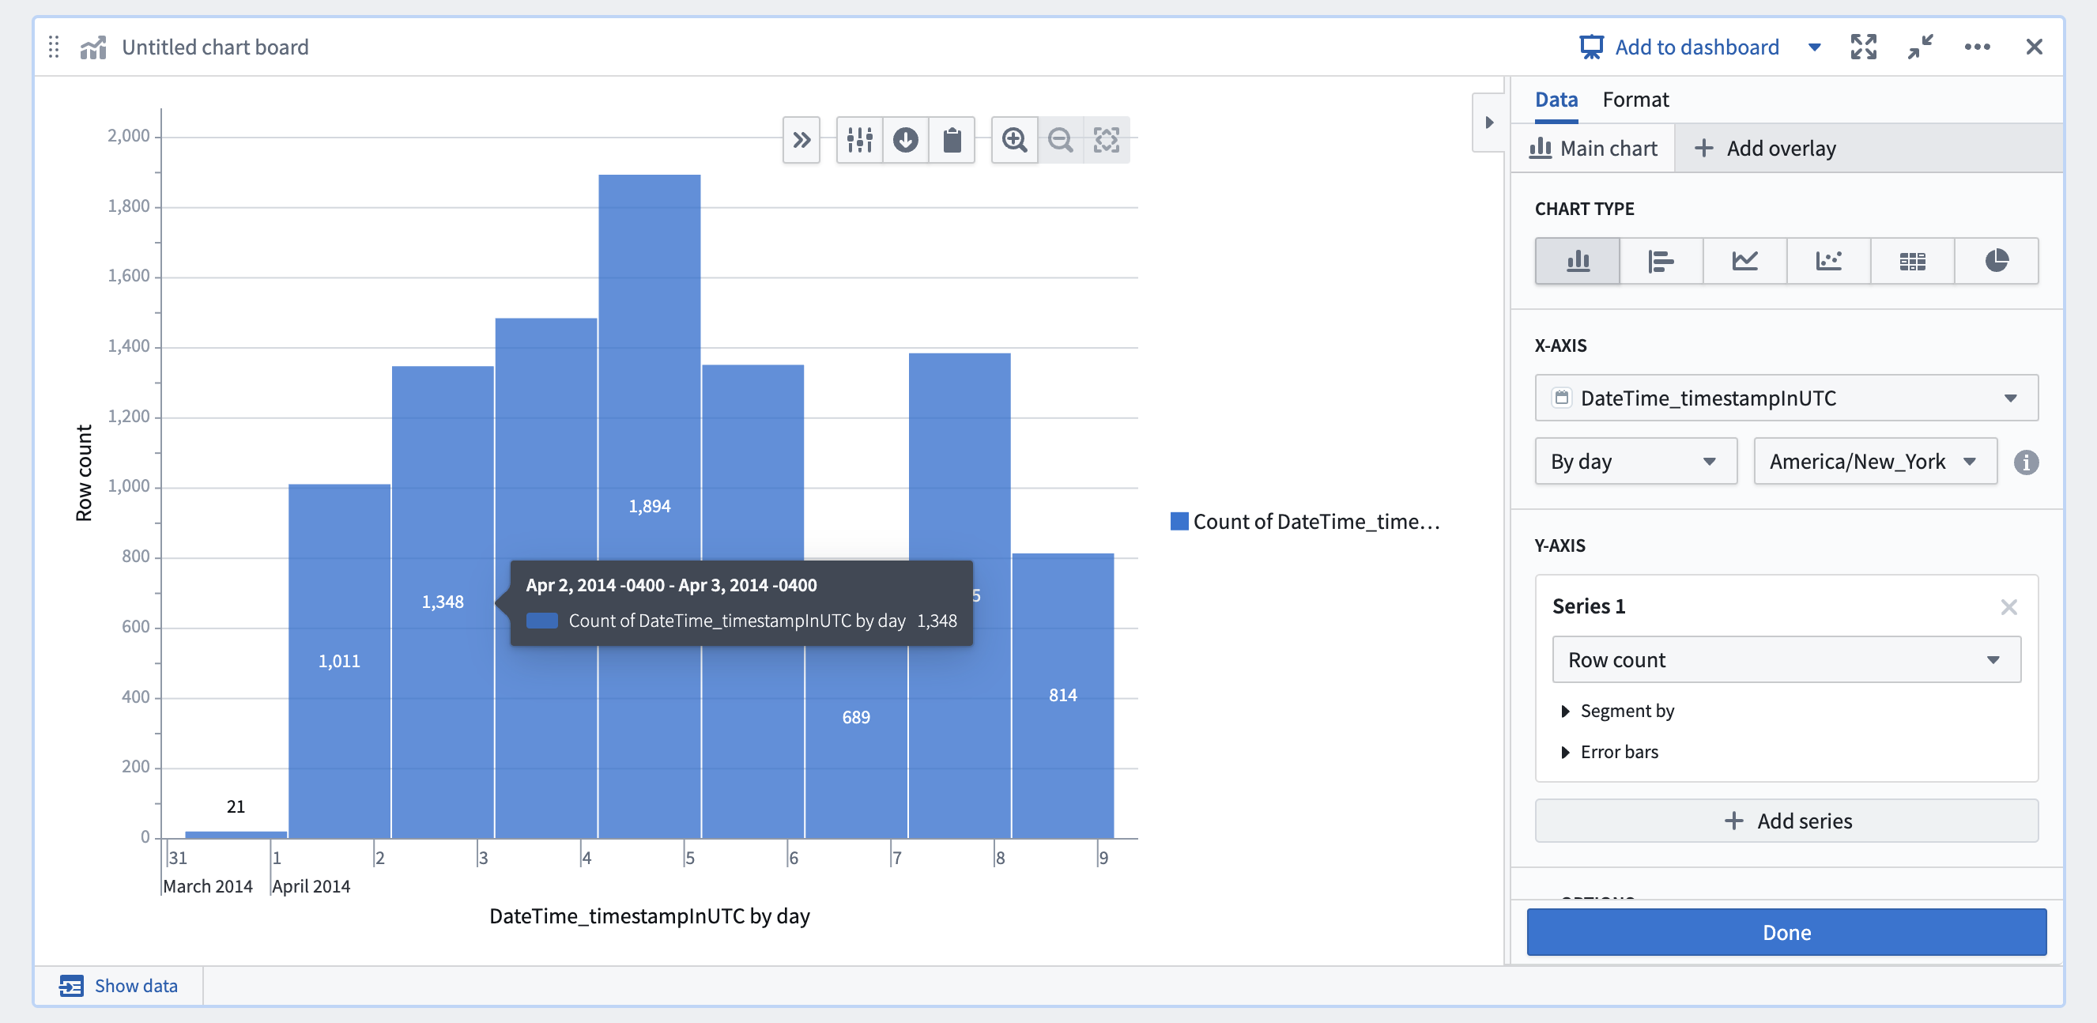Select the line chart type
Viewport: 2097px width, 1023px height.
1744,261
